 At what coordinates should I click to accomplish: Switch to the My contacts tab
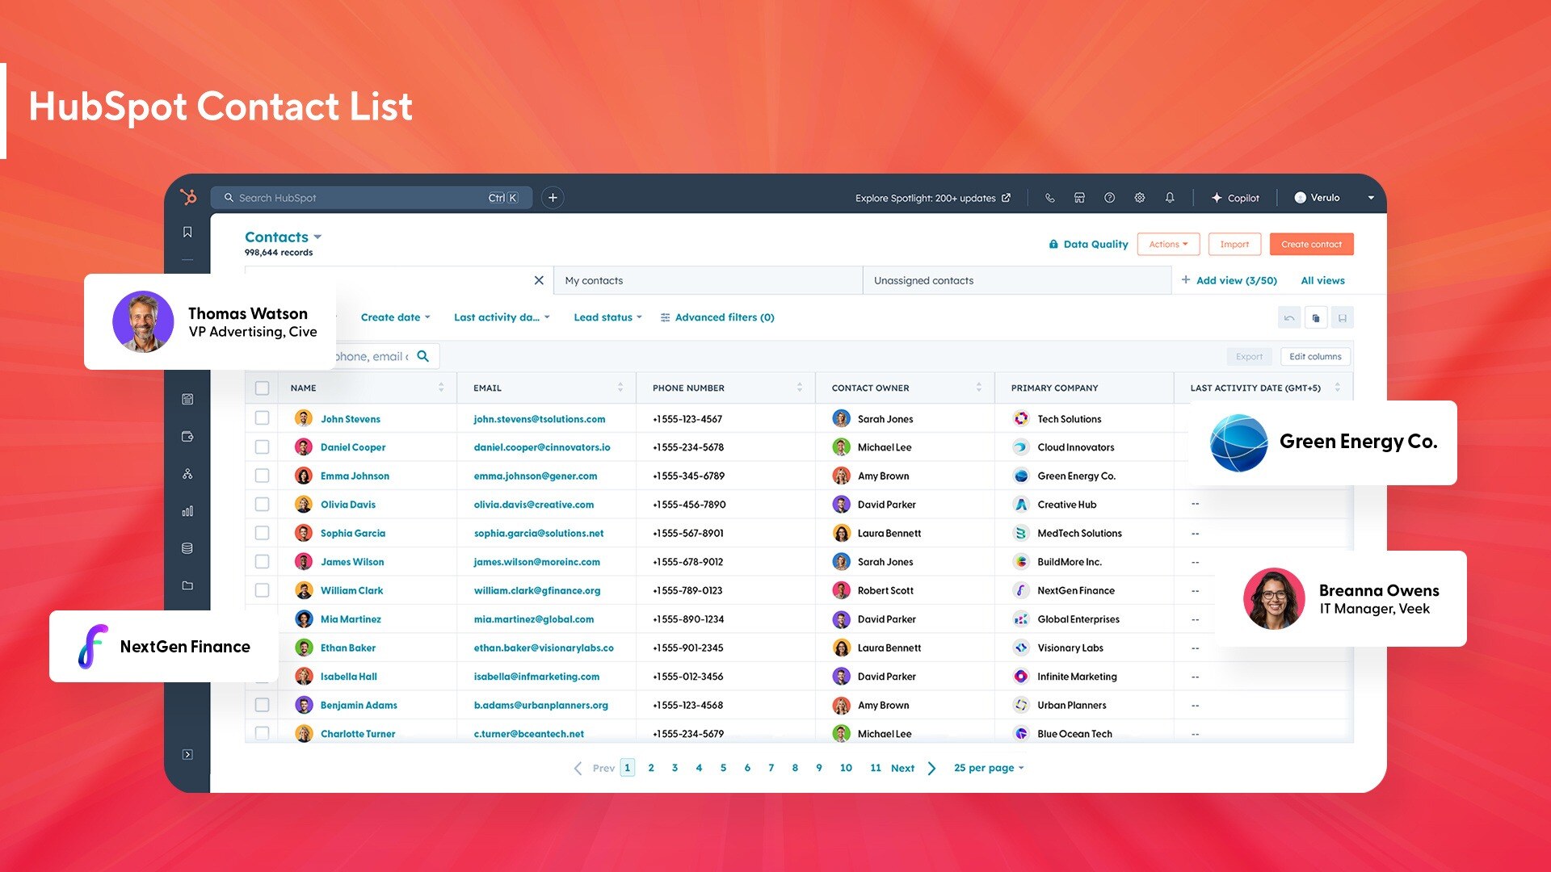point(594,281)
